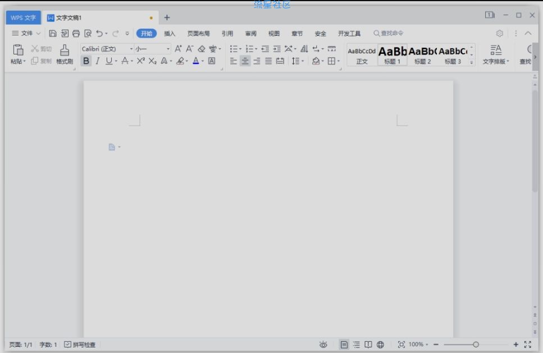Switch to the 审阅 tab

pyautogui.click(x=250, y=34)
